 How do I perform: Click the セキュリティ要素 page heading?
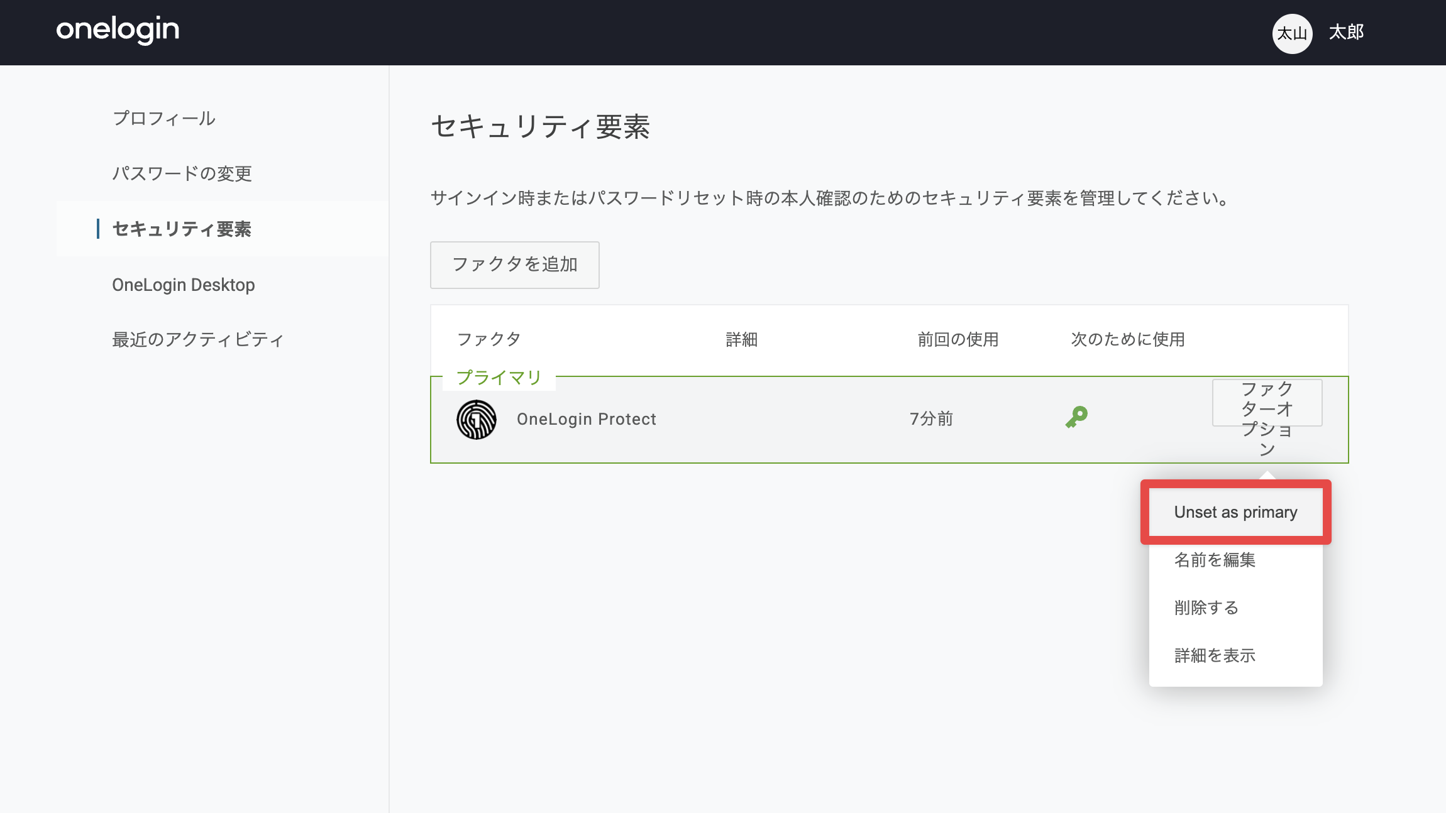tap(540, 127)
